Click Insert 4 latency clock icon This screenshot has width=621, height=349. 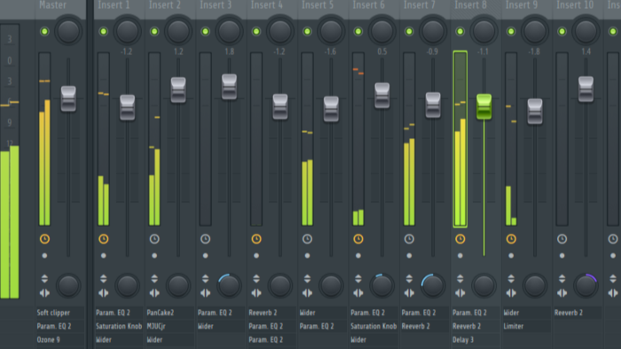pyautogui.click(x=256, y=239)
